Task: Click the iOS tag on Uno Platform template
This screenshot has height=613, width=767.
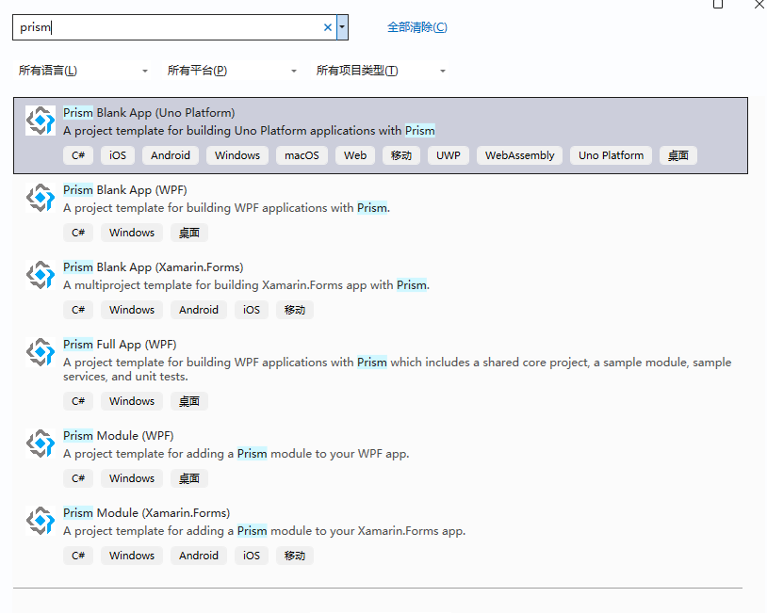Action: click(x=118, y=155)
